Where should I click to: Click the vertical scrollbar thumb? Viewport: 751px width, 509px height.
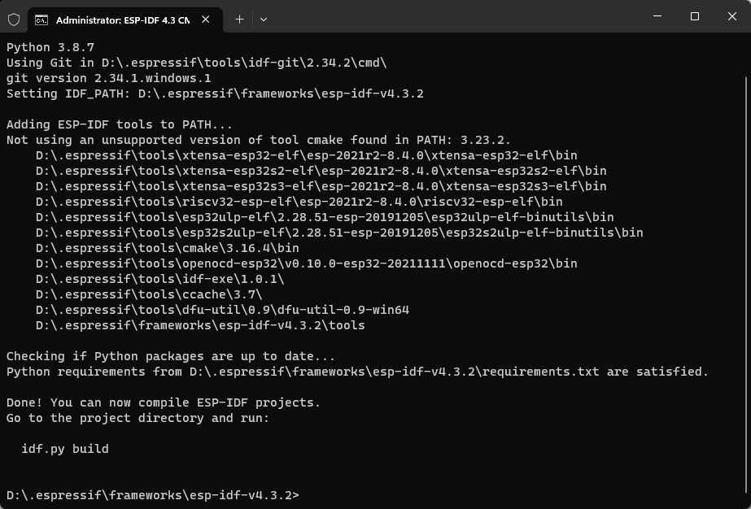pyautogui.click(x=748, y=287)
